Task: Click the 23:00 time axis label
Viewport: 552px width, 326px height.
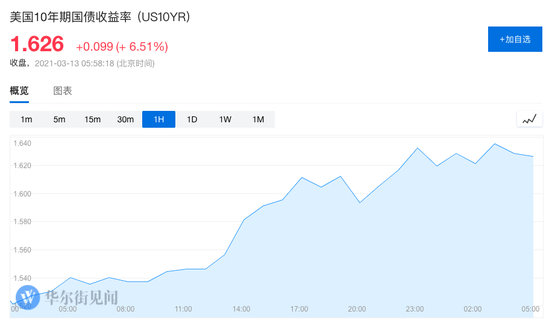Action: 415,309
